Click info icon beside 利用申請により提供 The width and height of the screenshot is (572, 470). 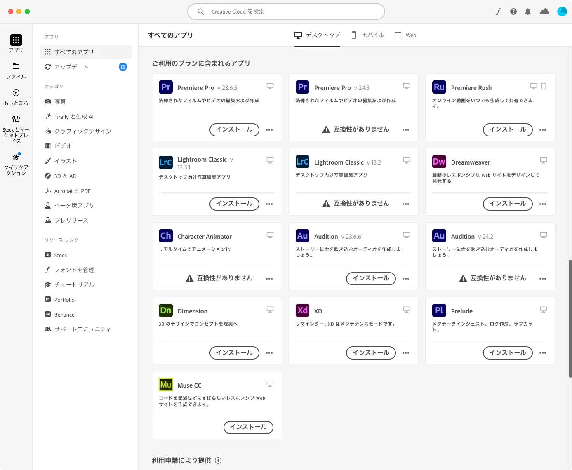click(x=218, y=461)
